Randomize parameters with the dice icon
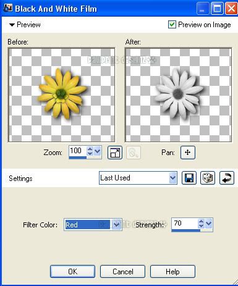Image resolution: width=238 pixels, height=286 pixels. (x=208, y=178)
